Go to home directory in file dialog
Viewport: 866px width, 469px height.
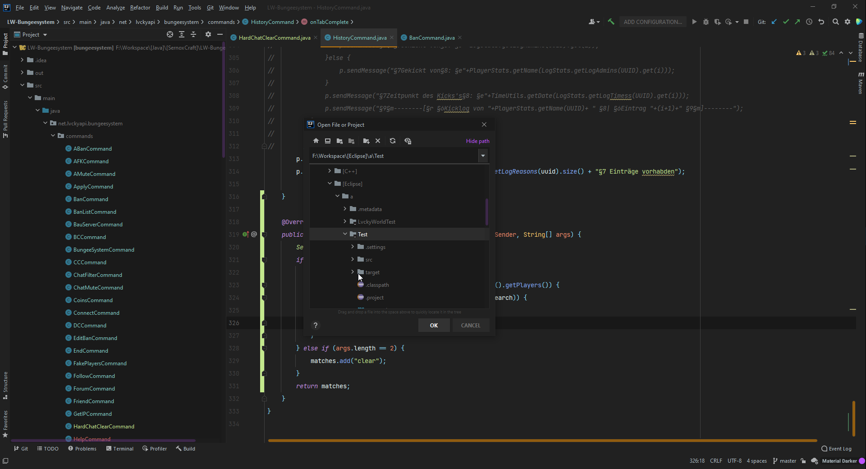pyautogui.click(x=316, y=141)
